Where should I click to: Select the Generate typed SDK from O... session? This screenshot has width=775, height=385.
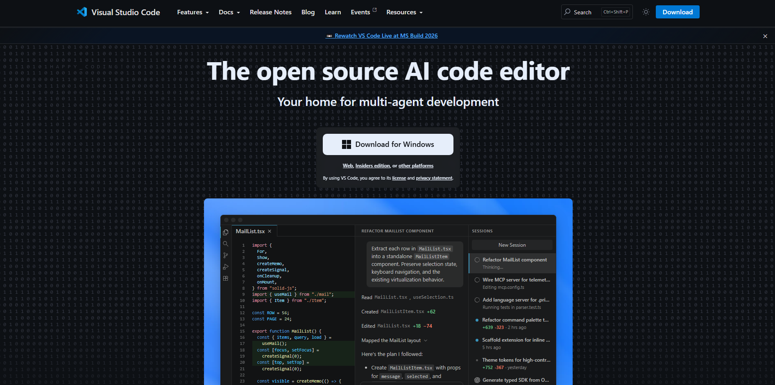512,380
